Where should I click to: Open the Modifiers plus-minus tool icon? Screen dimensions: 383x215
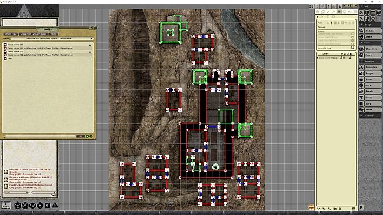tap(361, 19)
